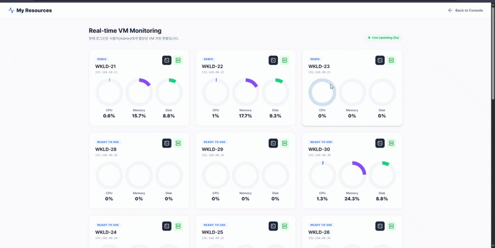Select the WKLD-22 VM name

(212, 66)
